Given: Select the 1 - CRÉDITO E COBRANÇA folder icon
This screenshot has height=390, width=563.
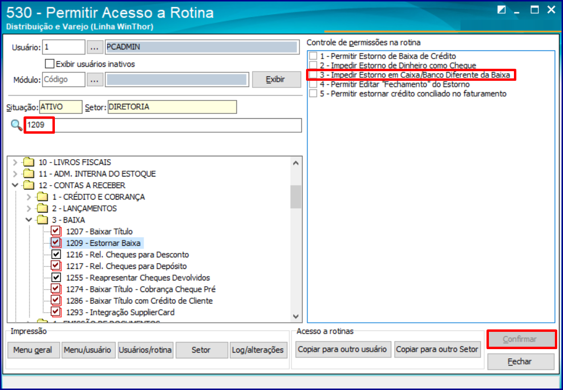Looking at the screenshot, I should pyautogui.click(x=43, y=197).
